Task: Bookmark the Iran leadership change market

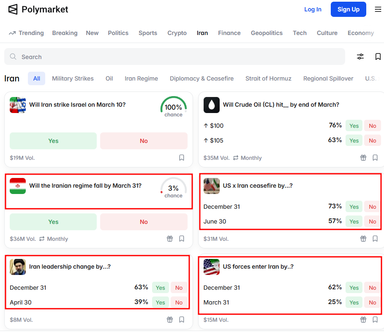Action: click(x=182, y=320)
